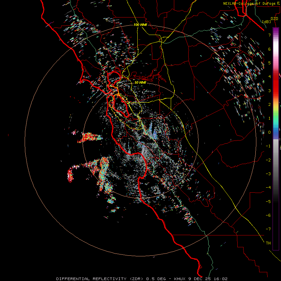Click the 6 value on the color scale
281x281 pixels.
pyautogui.click(x=269, y=49)
